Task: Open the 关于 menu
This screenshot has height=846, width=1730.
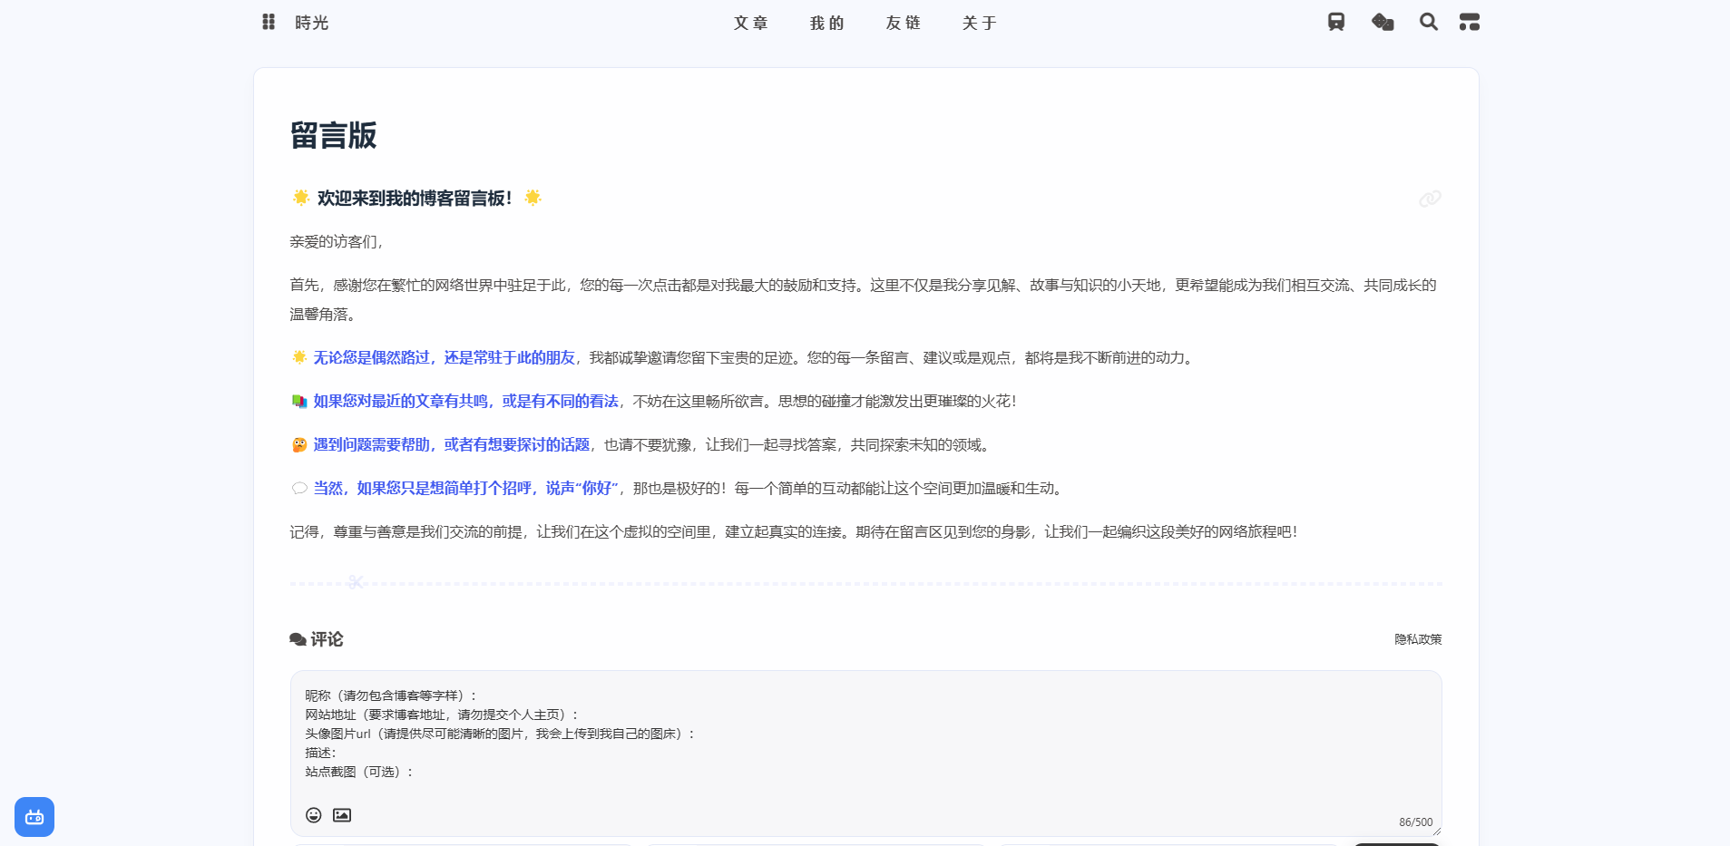Action: (x=980, y=23)
